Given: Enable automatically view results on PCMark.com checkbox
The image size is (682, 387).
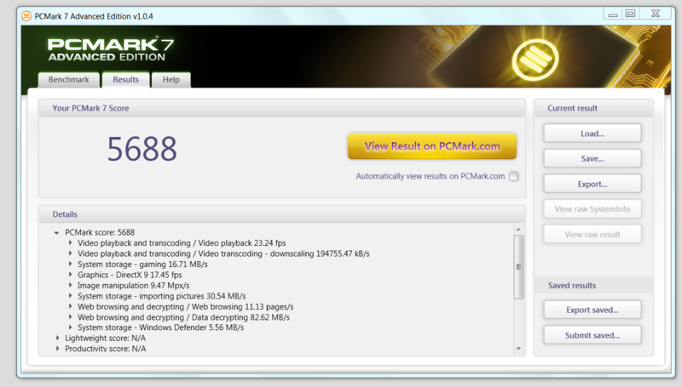Looking at the screenshot, I should pyautogui.click(x=514, y=176).
